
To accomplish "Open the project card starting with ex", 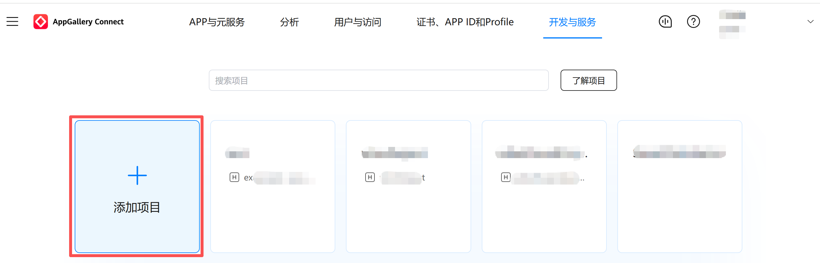I will click(272, 187).
